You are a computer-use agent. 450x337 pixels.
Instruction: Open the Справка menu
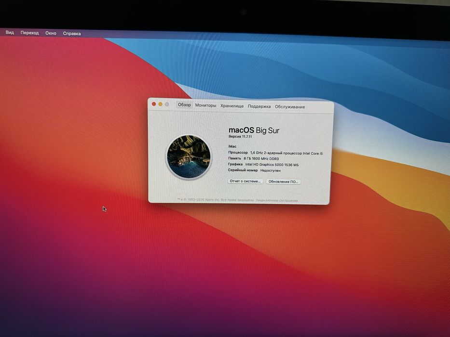[72, 33]
